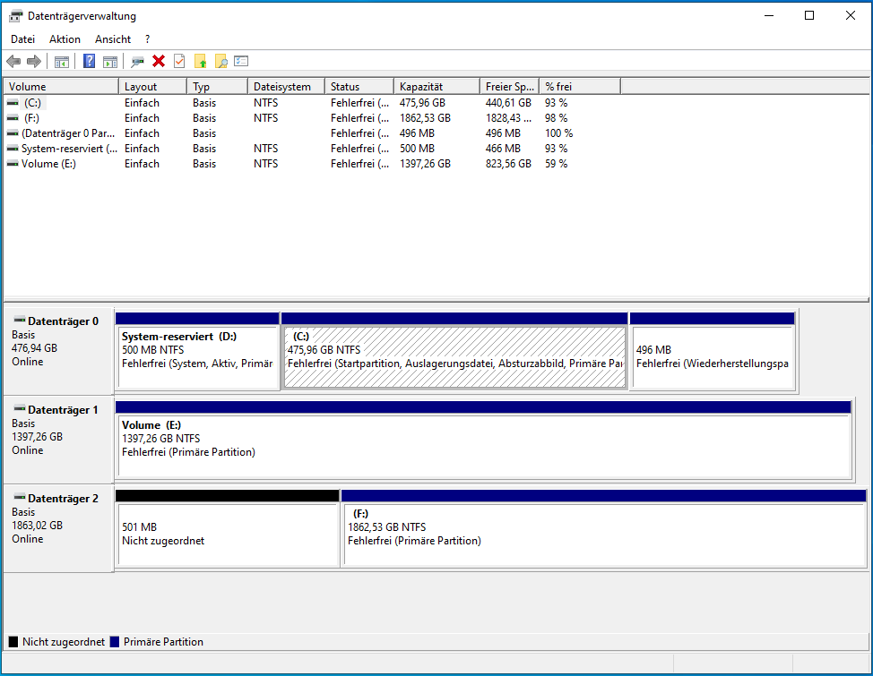Click disk icon beside Datenträger 2 label
The image size is (873, 676).
(x=20, y=497)
